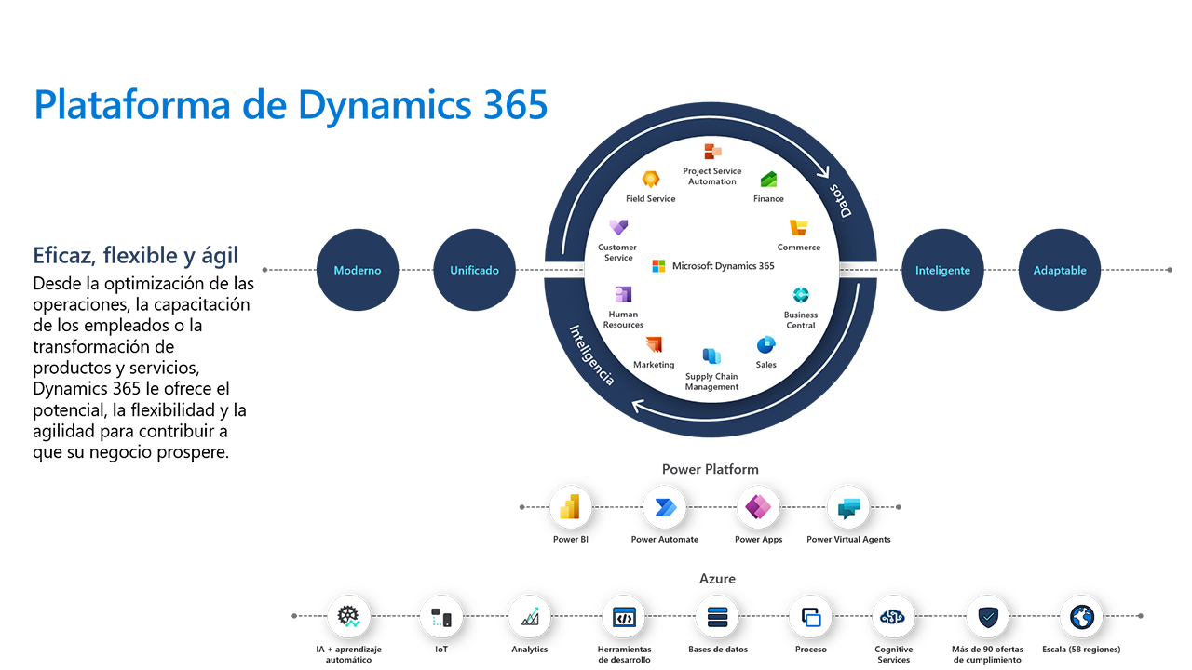Viewport: 1192px width, 670px height.
Task: Select the Supply Chain Management icon
Action: [711, 356]
